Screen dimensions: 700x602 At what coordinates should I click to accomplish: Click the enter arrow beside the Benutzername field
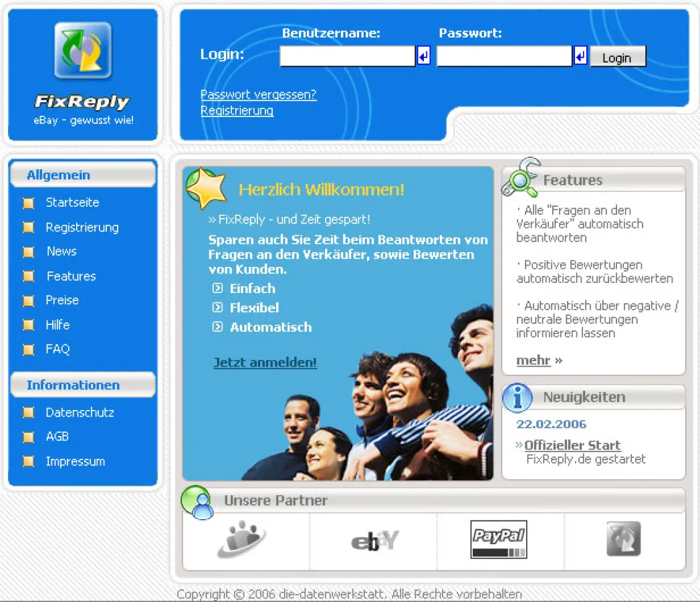click(x=423, y=56)
